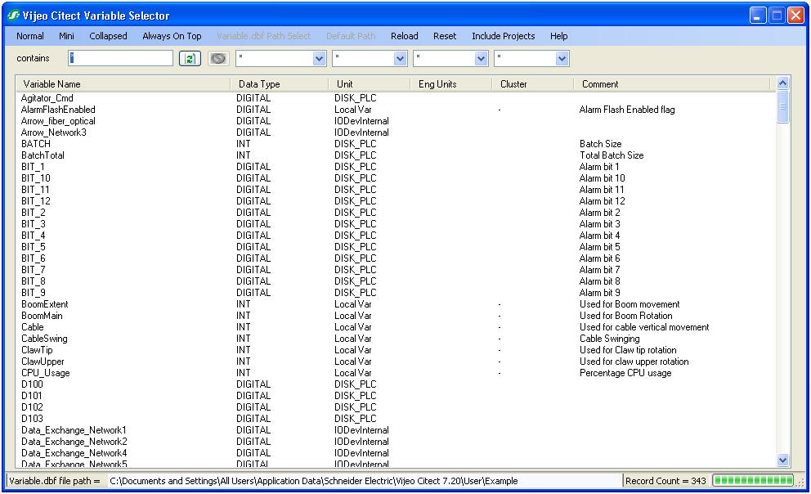
Task: Expand the Unit filter dropdown
Action: (400, 58)
